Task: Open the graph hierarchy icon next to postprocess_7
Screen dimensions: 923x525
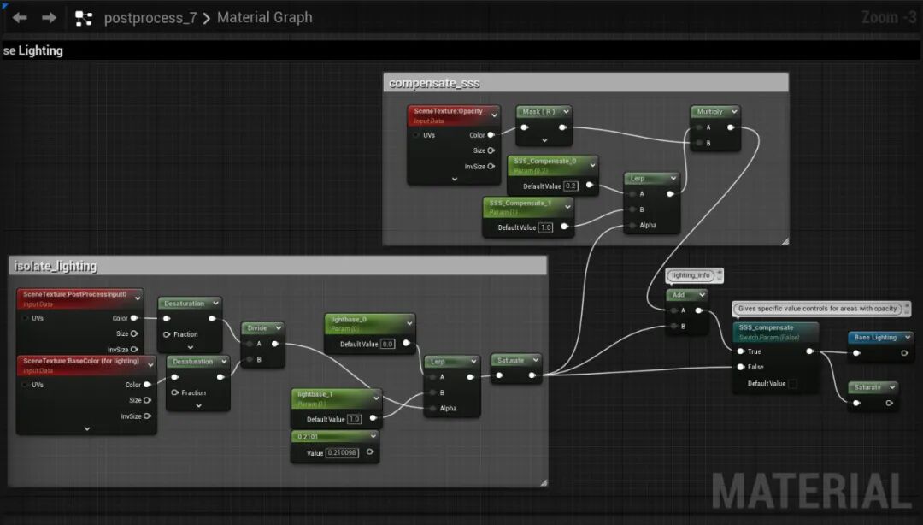Action: (83, 18)
